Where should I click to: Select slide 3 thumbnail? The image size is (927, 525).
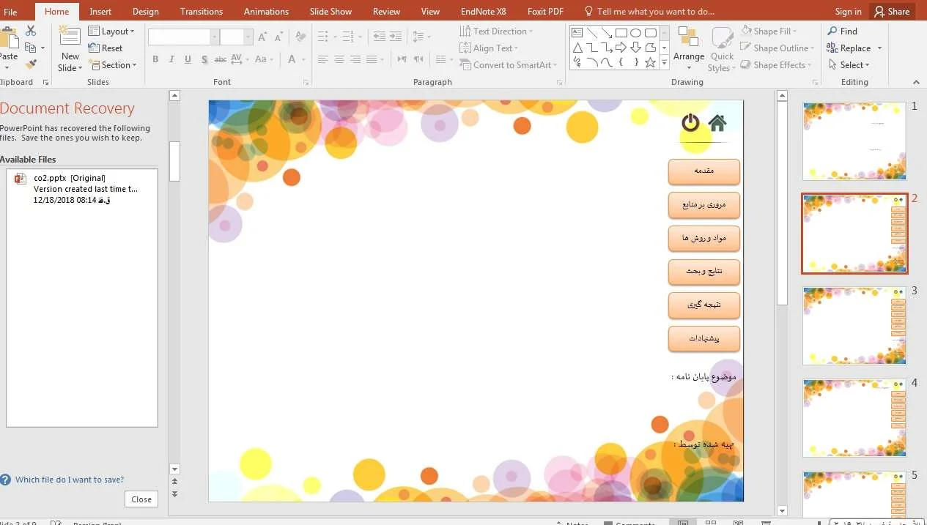[854, 326]
